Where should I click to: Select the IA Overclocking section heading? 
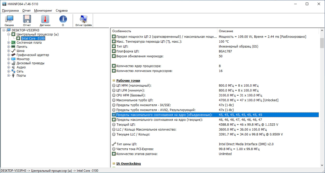pos(128,164)
